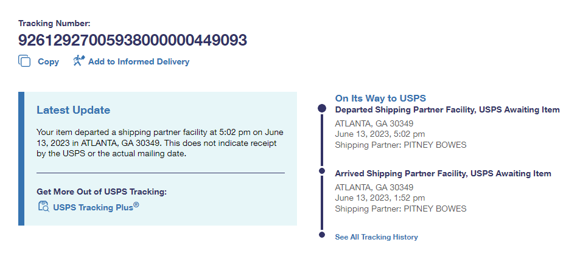Click the Tracking Number label
Viewport: 566px width, 259px height.
tap(54, 24)
